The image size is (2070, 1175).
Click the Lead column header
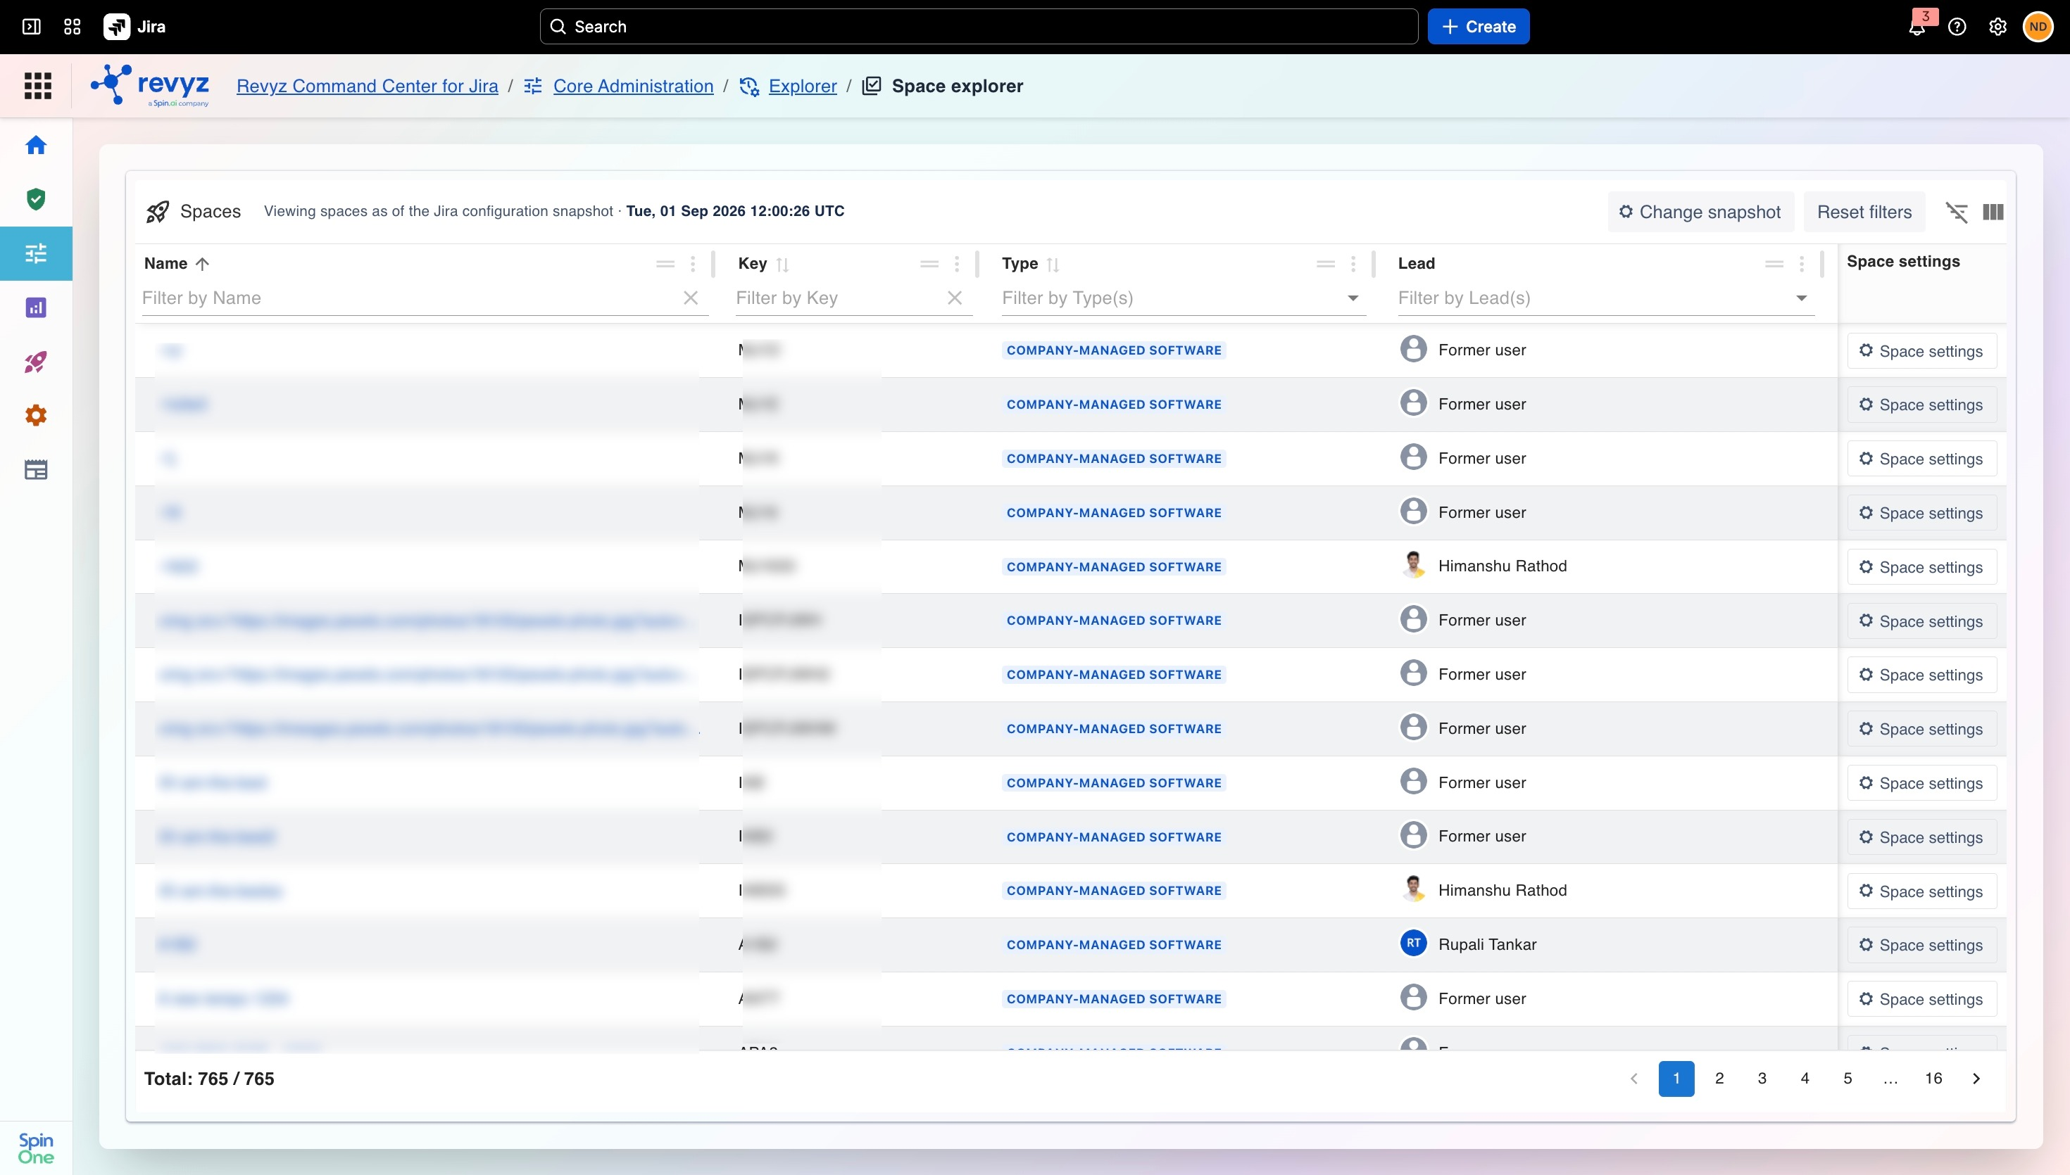pos(1416,263)
